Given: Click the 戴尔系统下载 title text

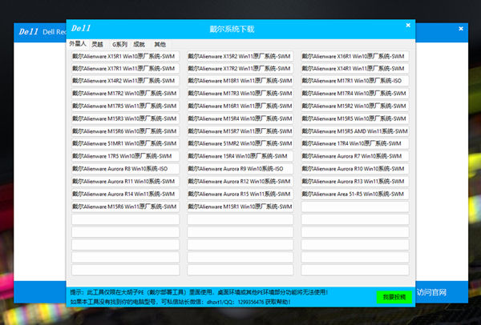Looking at the screenshot, I should 232,29.
